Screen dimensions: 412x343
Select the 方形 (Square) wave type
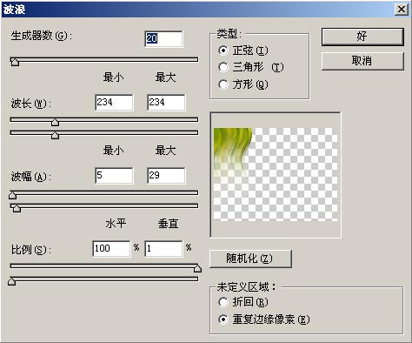coord(243,84)
